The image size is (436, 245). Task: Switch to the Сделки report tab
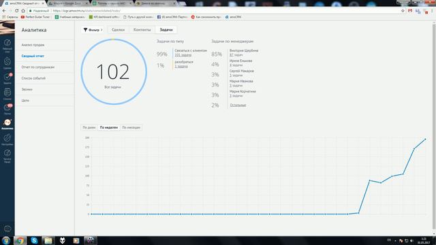(x=118, y=30)
